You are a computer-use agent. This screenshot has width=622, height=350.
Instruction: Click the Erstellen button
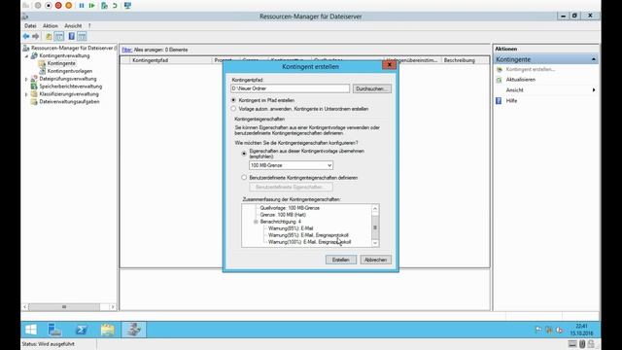pyautogui.click(x=341, y=260)
